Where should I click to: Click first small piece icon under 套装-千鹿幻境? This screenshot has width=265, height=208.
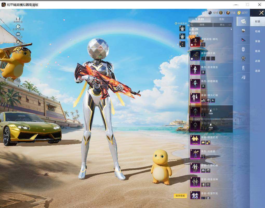203,171
